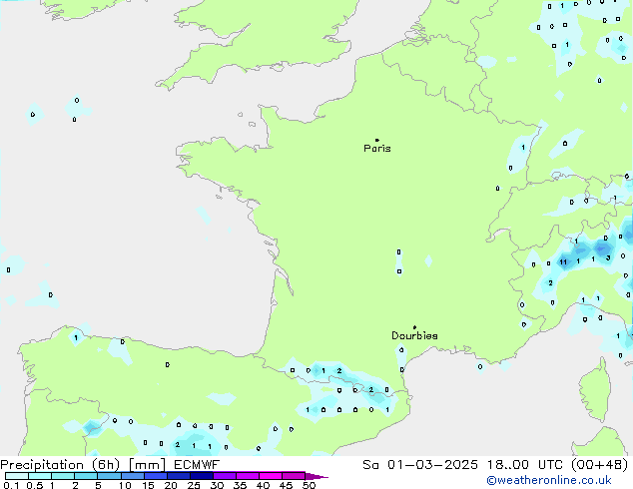Image resolution: width=633 pixels, height=489 pixels.
Task: Click the 18..00 UTC time text
Action: click(525, 465)
